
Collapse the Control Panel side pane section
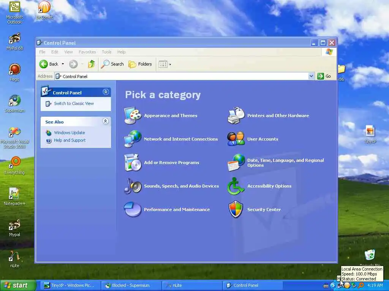click(x=106, y=92)
